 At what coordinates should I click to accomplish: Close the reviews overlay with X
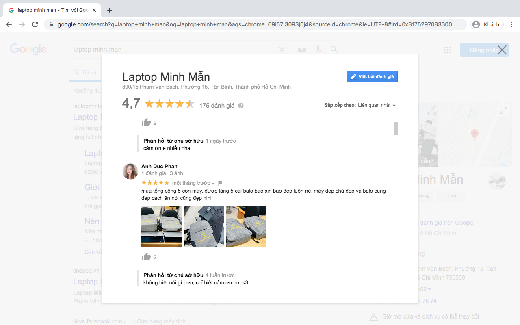click(x=502, y=50)
